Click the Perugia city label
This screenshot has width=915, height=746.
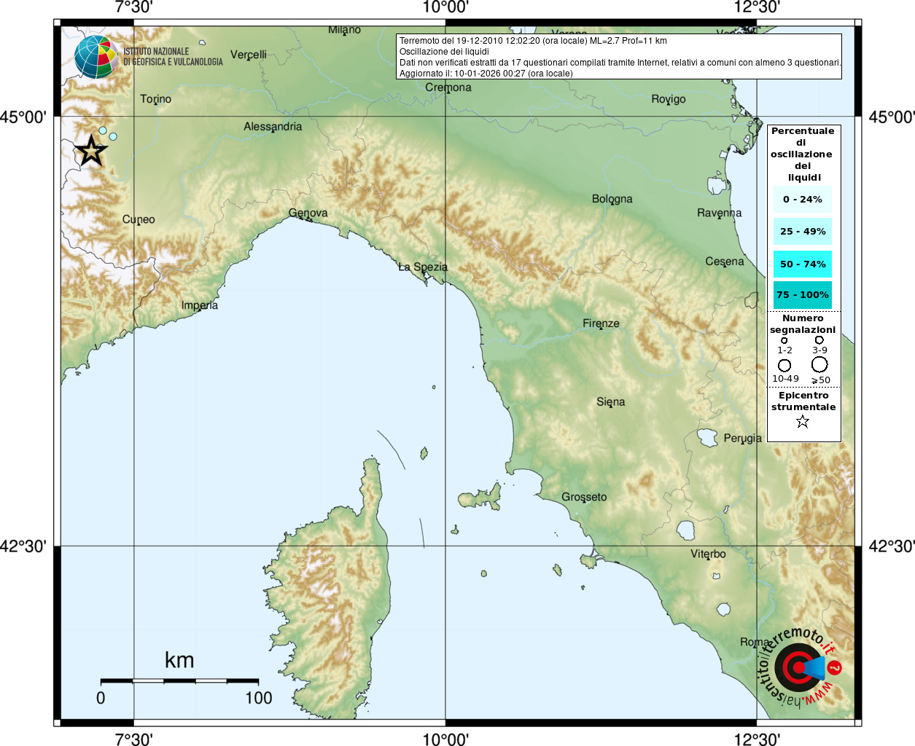click(743, 439)
